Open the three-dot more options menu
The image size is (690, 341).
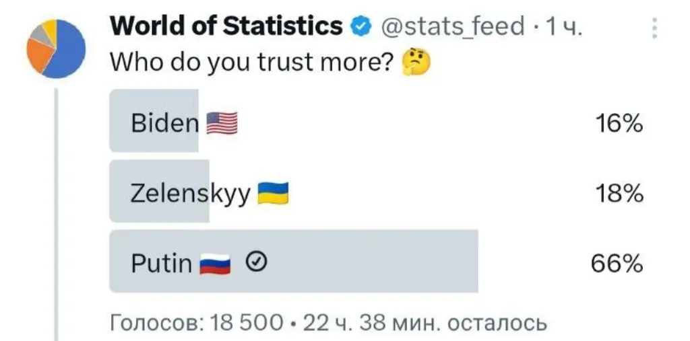point(654,28)
